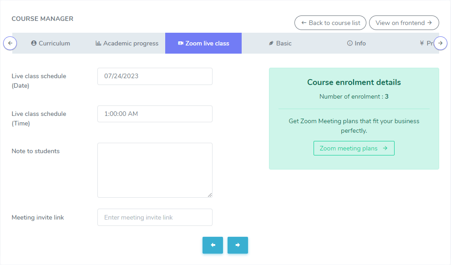Click the meeting invite link input field
The image size is (451, 265).
click(x=155, y=217)
